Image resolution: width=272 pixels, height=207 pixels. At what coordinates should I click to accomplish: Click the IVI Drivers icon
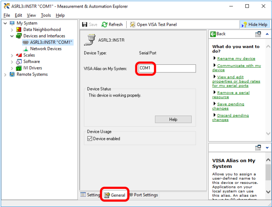tap(19, 68)
